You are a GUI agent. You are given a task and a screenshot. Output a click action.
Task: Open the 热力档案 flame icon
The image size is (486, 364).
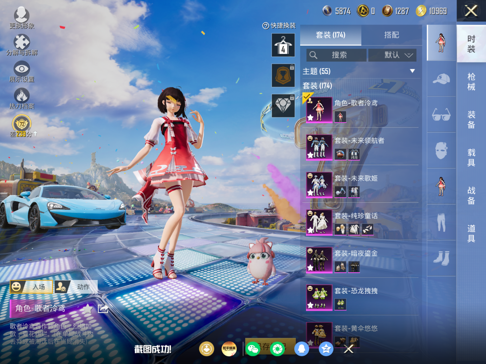(22, 98)
